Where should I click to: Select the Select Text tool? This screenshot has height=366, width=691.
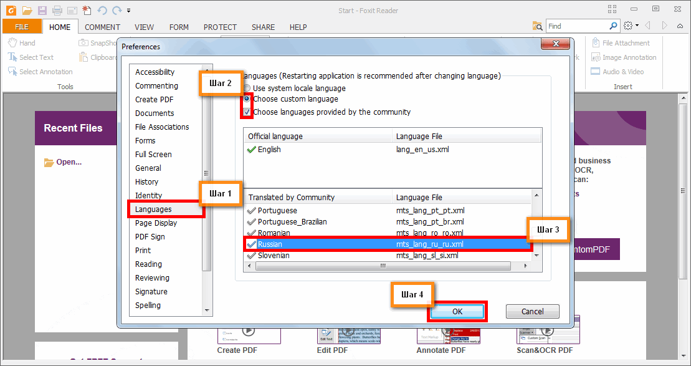pyautogui.click(x=31, y=57)
